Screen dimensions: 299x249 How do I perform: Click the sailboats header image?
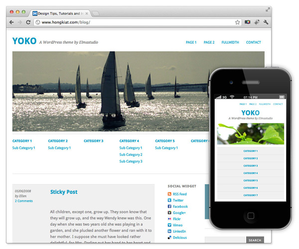[111, 91]
